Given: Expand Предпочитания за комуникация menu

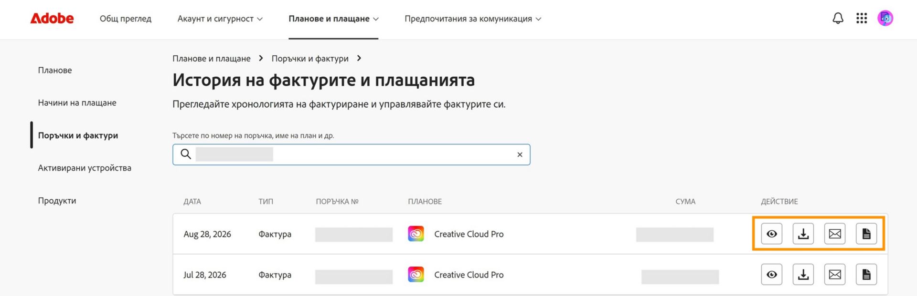Looking at the screenshot, I should click(473, 19).
